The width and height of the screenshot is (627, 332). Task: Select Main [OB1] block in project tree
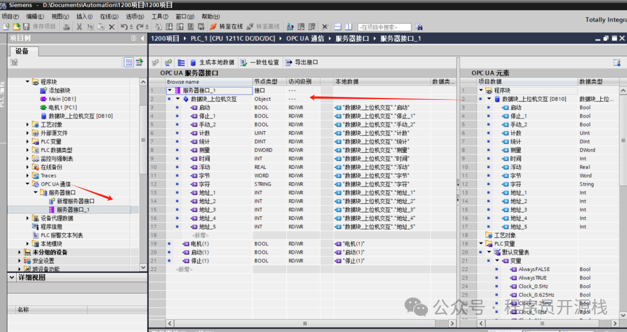(62, 99)
